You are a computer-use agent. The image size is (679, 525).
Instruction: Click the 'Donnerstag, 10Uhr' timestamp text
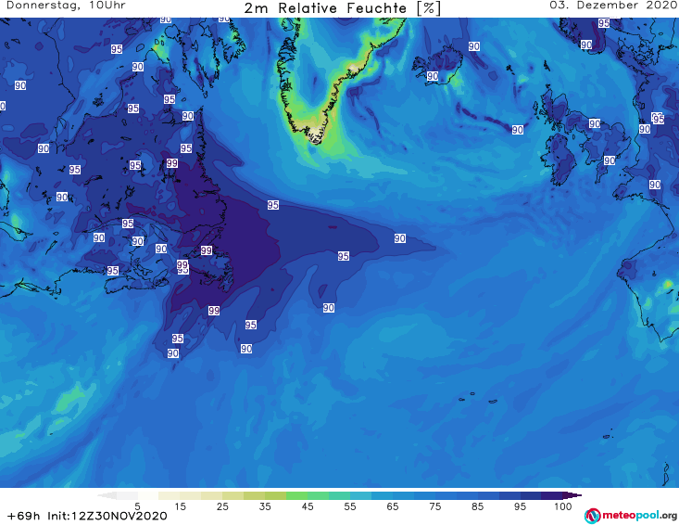(67, 6)
